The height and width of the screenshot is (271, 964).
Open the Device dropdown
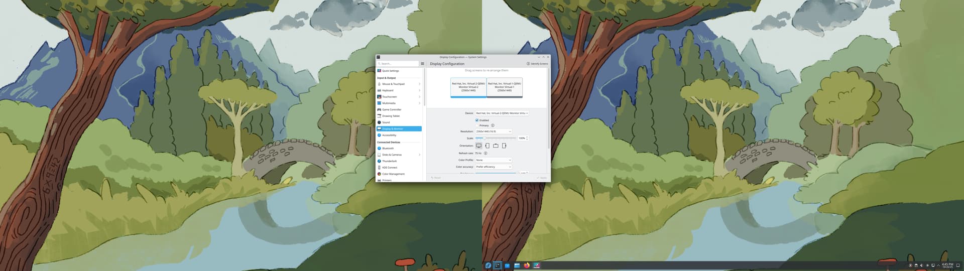(x=502, y=113)
